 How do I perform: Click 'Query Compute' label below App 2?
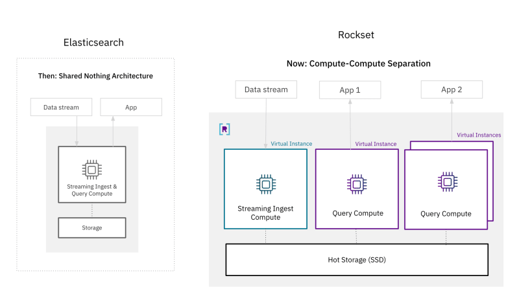tap(446, 214)
